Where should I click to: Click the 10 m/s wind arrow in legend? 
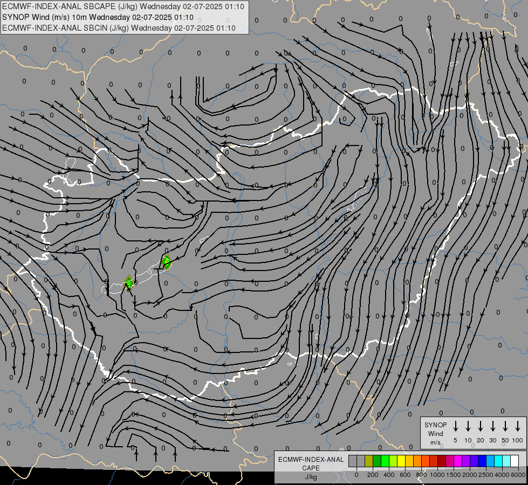(x=468, y=426)
